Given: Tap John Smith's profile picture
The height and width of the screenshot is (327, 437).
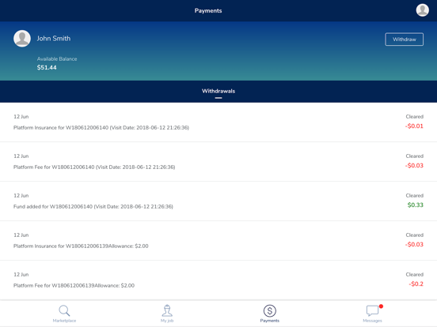Looking at the screenshot, I should pos(22,39).
